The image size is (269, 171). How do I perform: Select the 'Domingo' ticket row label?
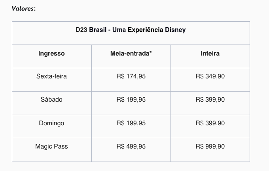tap(51, 123)
